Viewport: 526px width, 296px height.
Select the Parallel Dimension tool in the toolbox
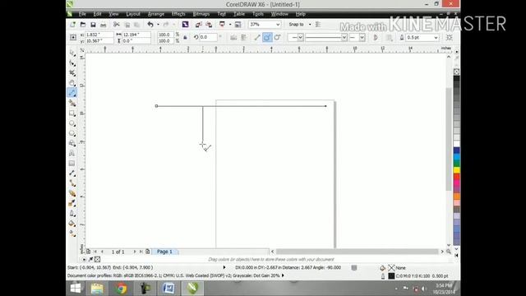(72, 173)
